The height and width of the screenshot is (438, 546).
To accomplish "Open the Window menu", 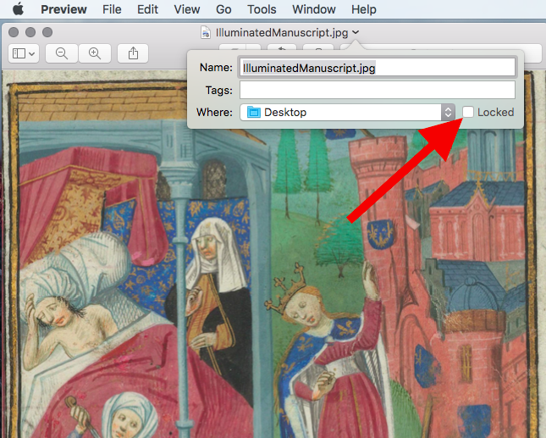I will [314, 9].
